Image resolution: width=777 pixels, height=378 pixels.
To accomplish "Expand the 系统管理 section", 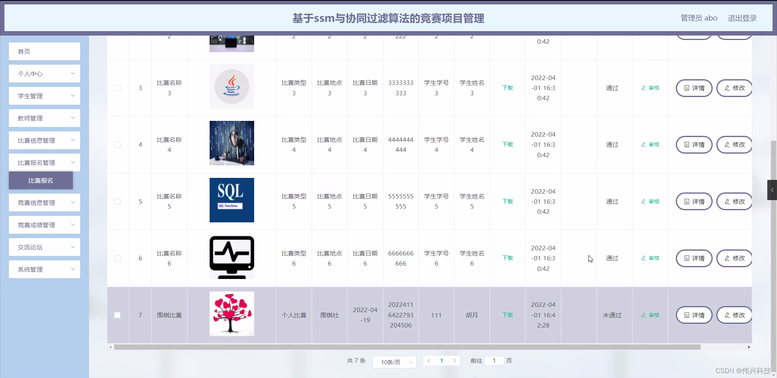I will tap(44, 269).
